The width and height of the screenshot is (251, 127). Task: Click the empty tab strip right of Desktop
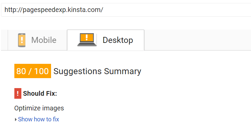198,40
